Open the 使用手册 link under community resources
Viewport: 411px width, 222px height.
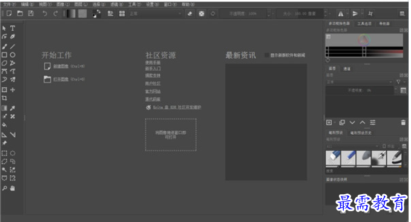point(153,62)
